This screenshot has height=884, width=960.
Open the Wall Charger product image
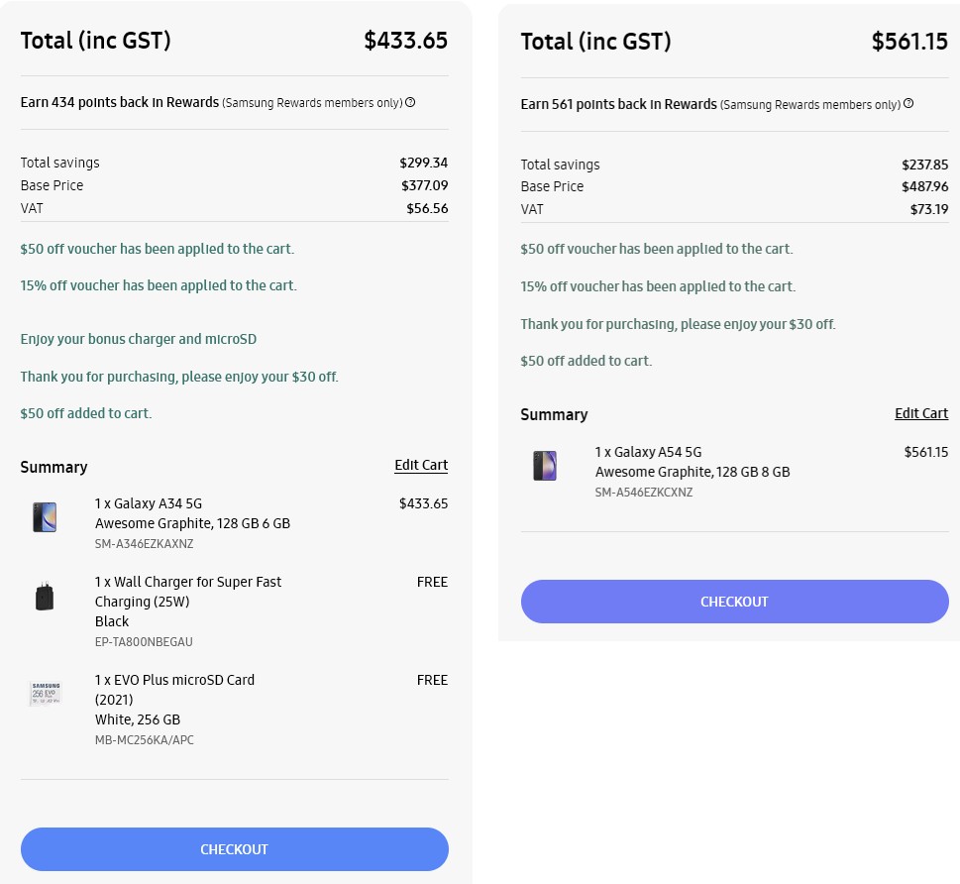pyautogui.click(x=45, y=597)
